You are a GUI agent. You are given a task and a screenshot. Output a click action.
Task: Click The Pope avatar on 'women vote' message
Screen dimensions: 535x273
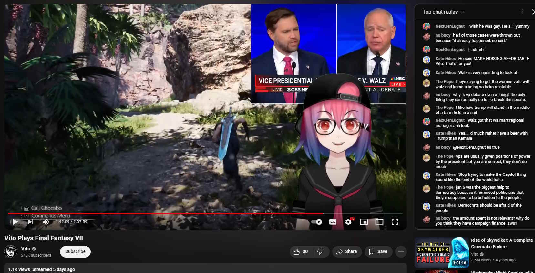point(427,83)
